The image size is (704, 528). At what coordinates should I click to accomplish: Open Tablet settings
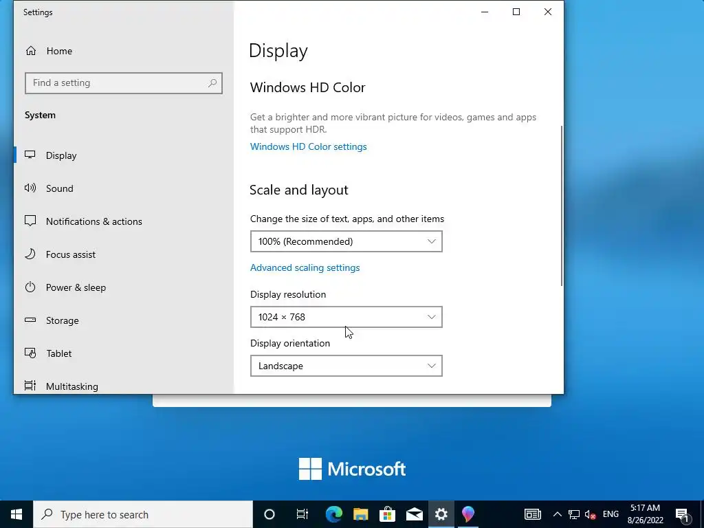point(58,353)
